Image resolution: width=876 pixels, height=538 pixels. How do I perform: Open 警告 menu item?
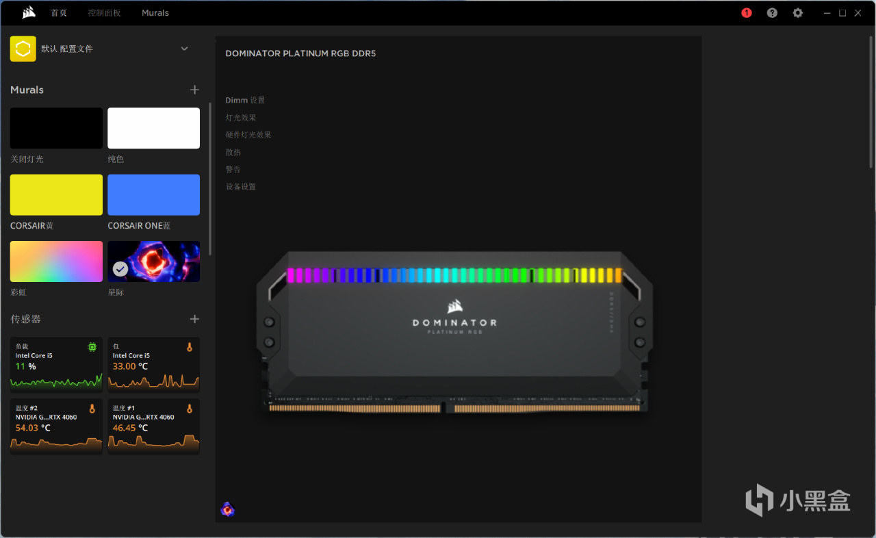[233, 169]
